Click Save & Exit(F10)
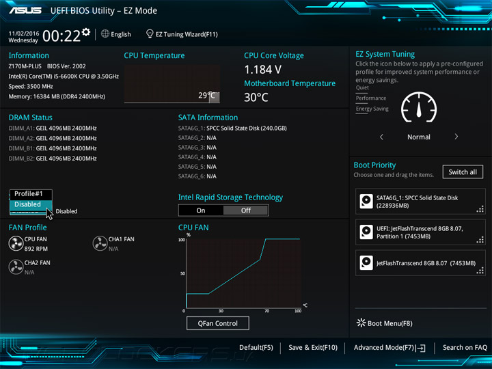The width and height of the screenshot is (492, 369). click(313, 347)
